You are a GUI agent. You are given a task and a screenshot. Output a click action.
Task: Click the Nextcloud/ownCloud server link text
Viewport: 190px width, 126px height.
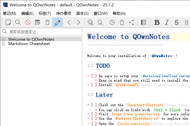tap(166, 76)
